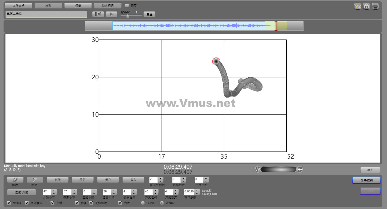Toggle the 力度 dynamics checkbox
Image resolution: width=387 pixels, height=209 pixels.
tap(120, 203)
